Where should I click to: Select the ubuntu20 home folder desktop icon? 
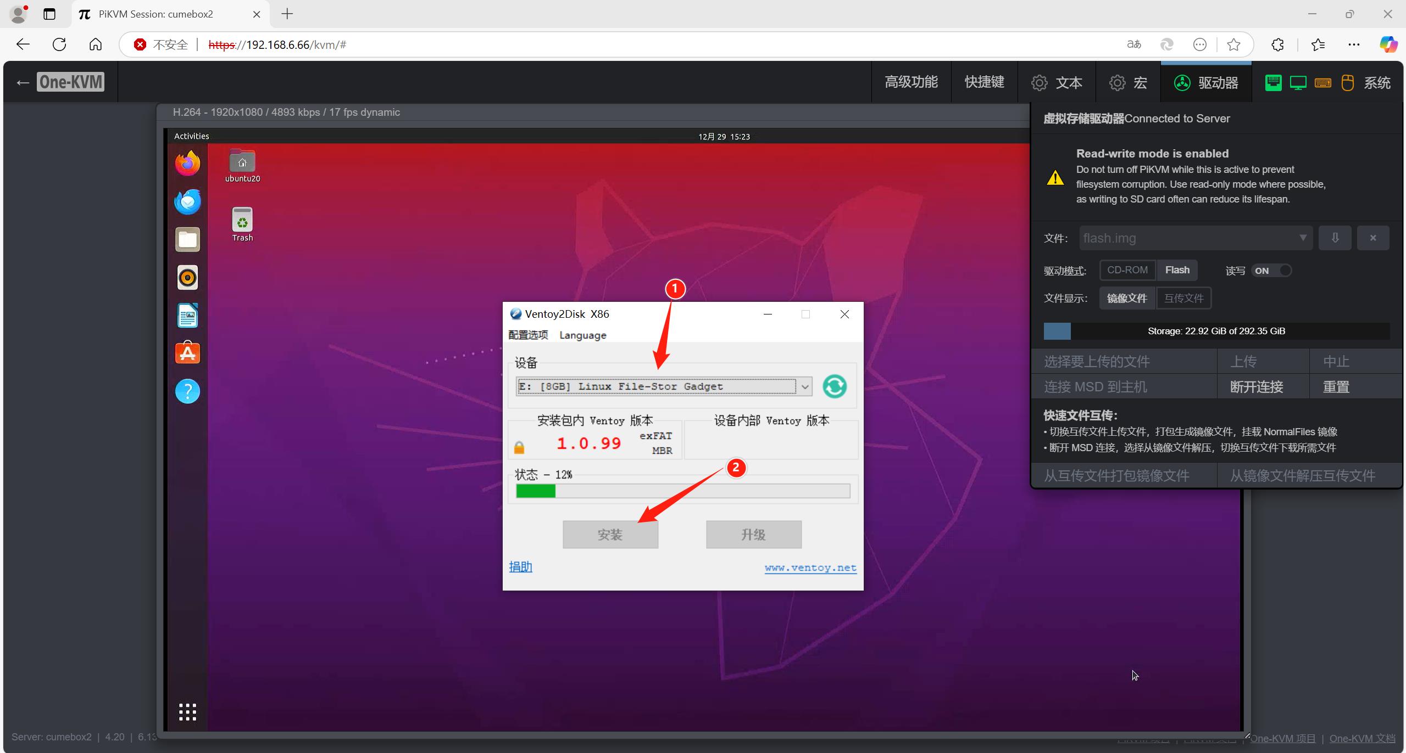pyautogui.click(x=242, y=166)
